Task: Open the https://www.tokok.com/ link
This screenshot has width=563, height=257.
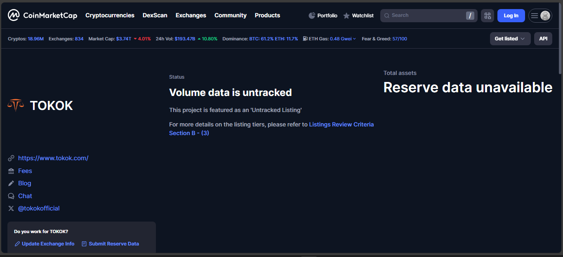Action: click(x=53, y=158)
